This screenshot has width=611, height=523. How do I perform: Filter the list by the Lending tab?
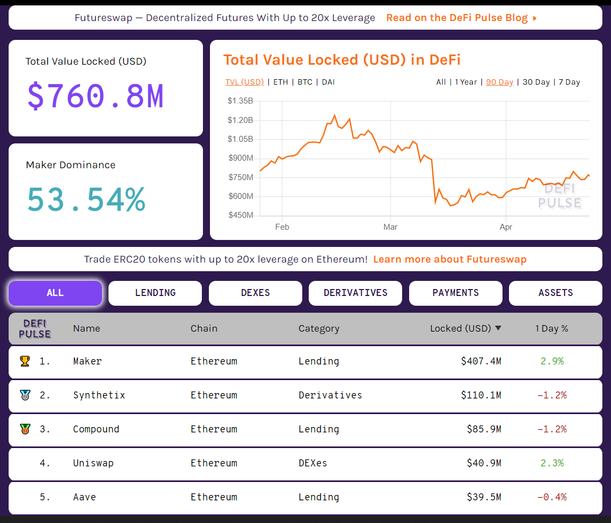(x=155, y=293)
